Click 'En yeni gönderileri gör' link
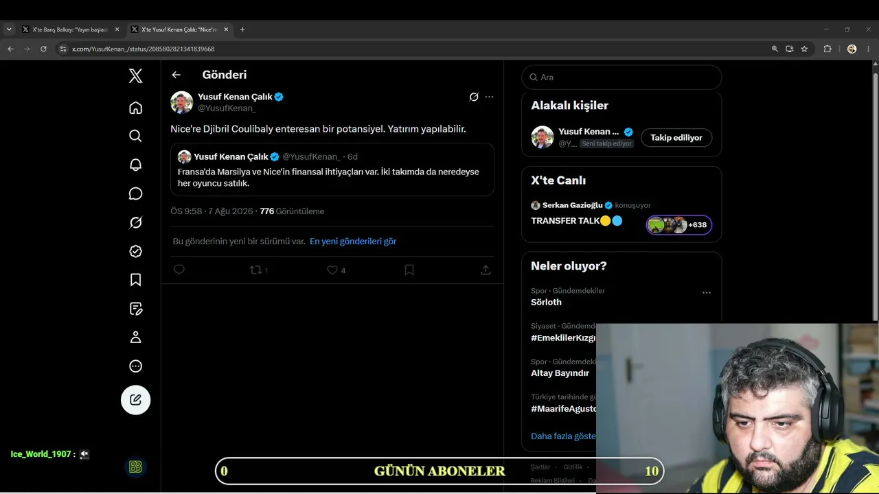The image size is (879, 494). pos(353,242)
